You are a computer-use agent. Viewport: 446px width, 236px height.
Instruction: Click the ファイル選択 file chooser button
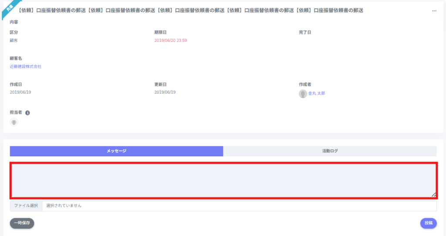click(26, 206)
